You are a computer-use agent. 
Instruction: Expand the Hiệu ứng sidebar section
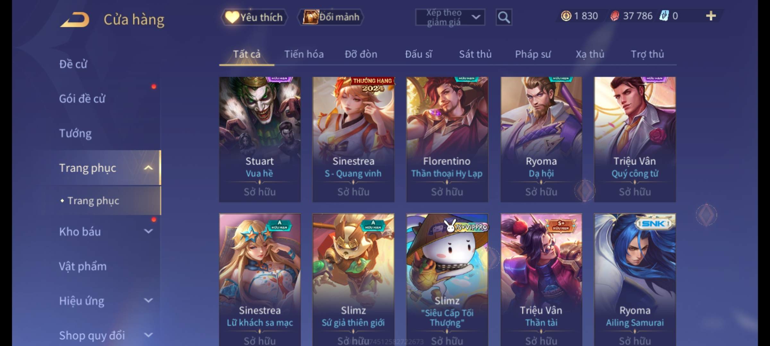coord(148,301)
